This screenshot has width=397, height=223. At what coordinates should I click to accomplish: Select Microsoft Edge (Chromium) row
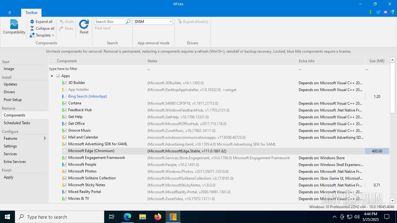pos(219,151)
